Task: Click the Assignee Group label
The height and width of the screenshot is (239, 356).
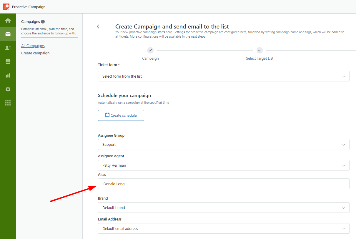Action: coord(111,136)
